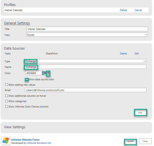154x146 pixels.
Task: Open the Type dropdown showing Exchange
Action: (85, 61)
